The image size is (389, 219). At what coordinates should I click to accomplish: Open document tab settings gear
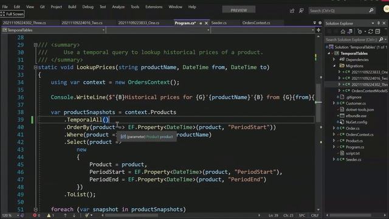tap(320, 23)
